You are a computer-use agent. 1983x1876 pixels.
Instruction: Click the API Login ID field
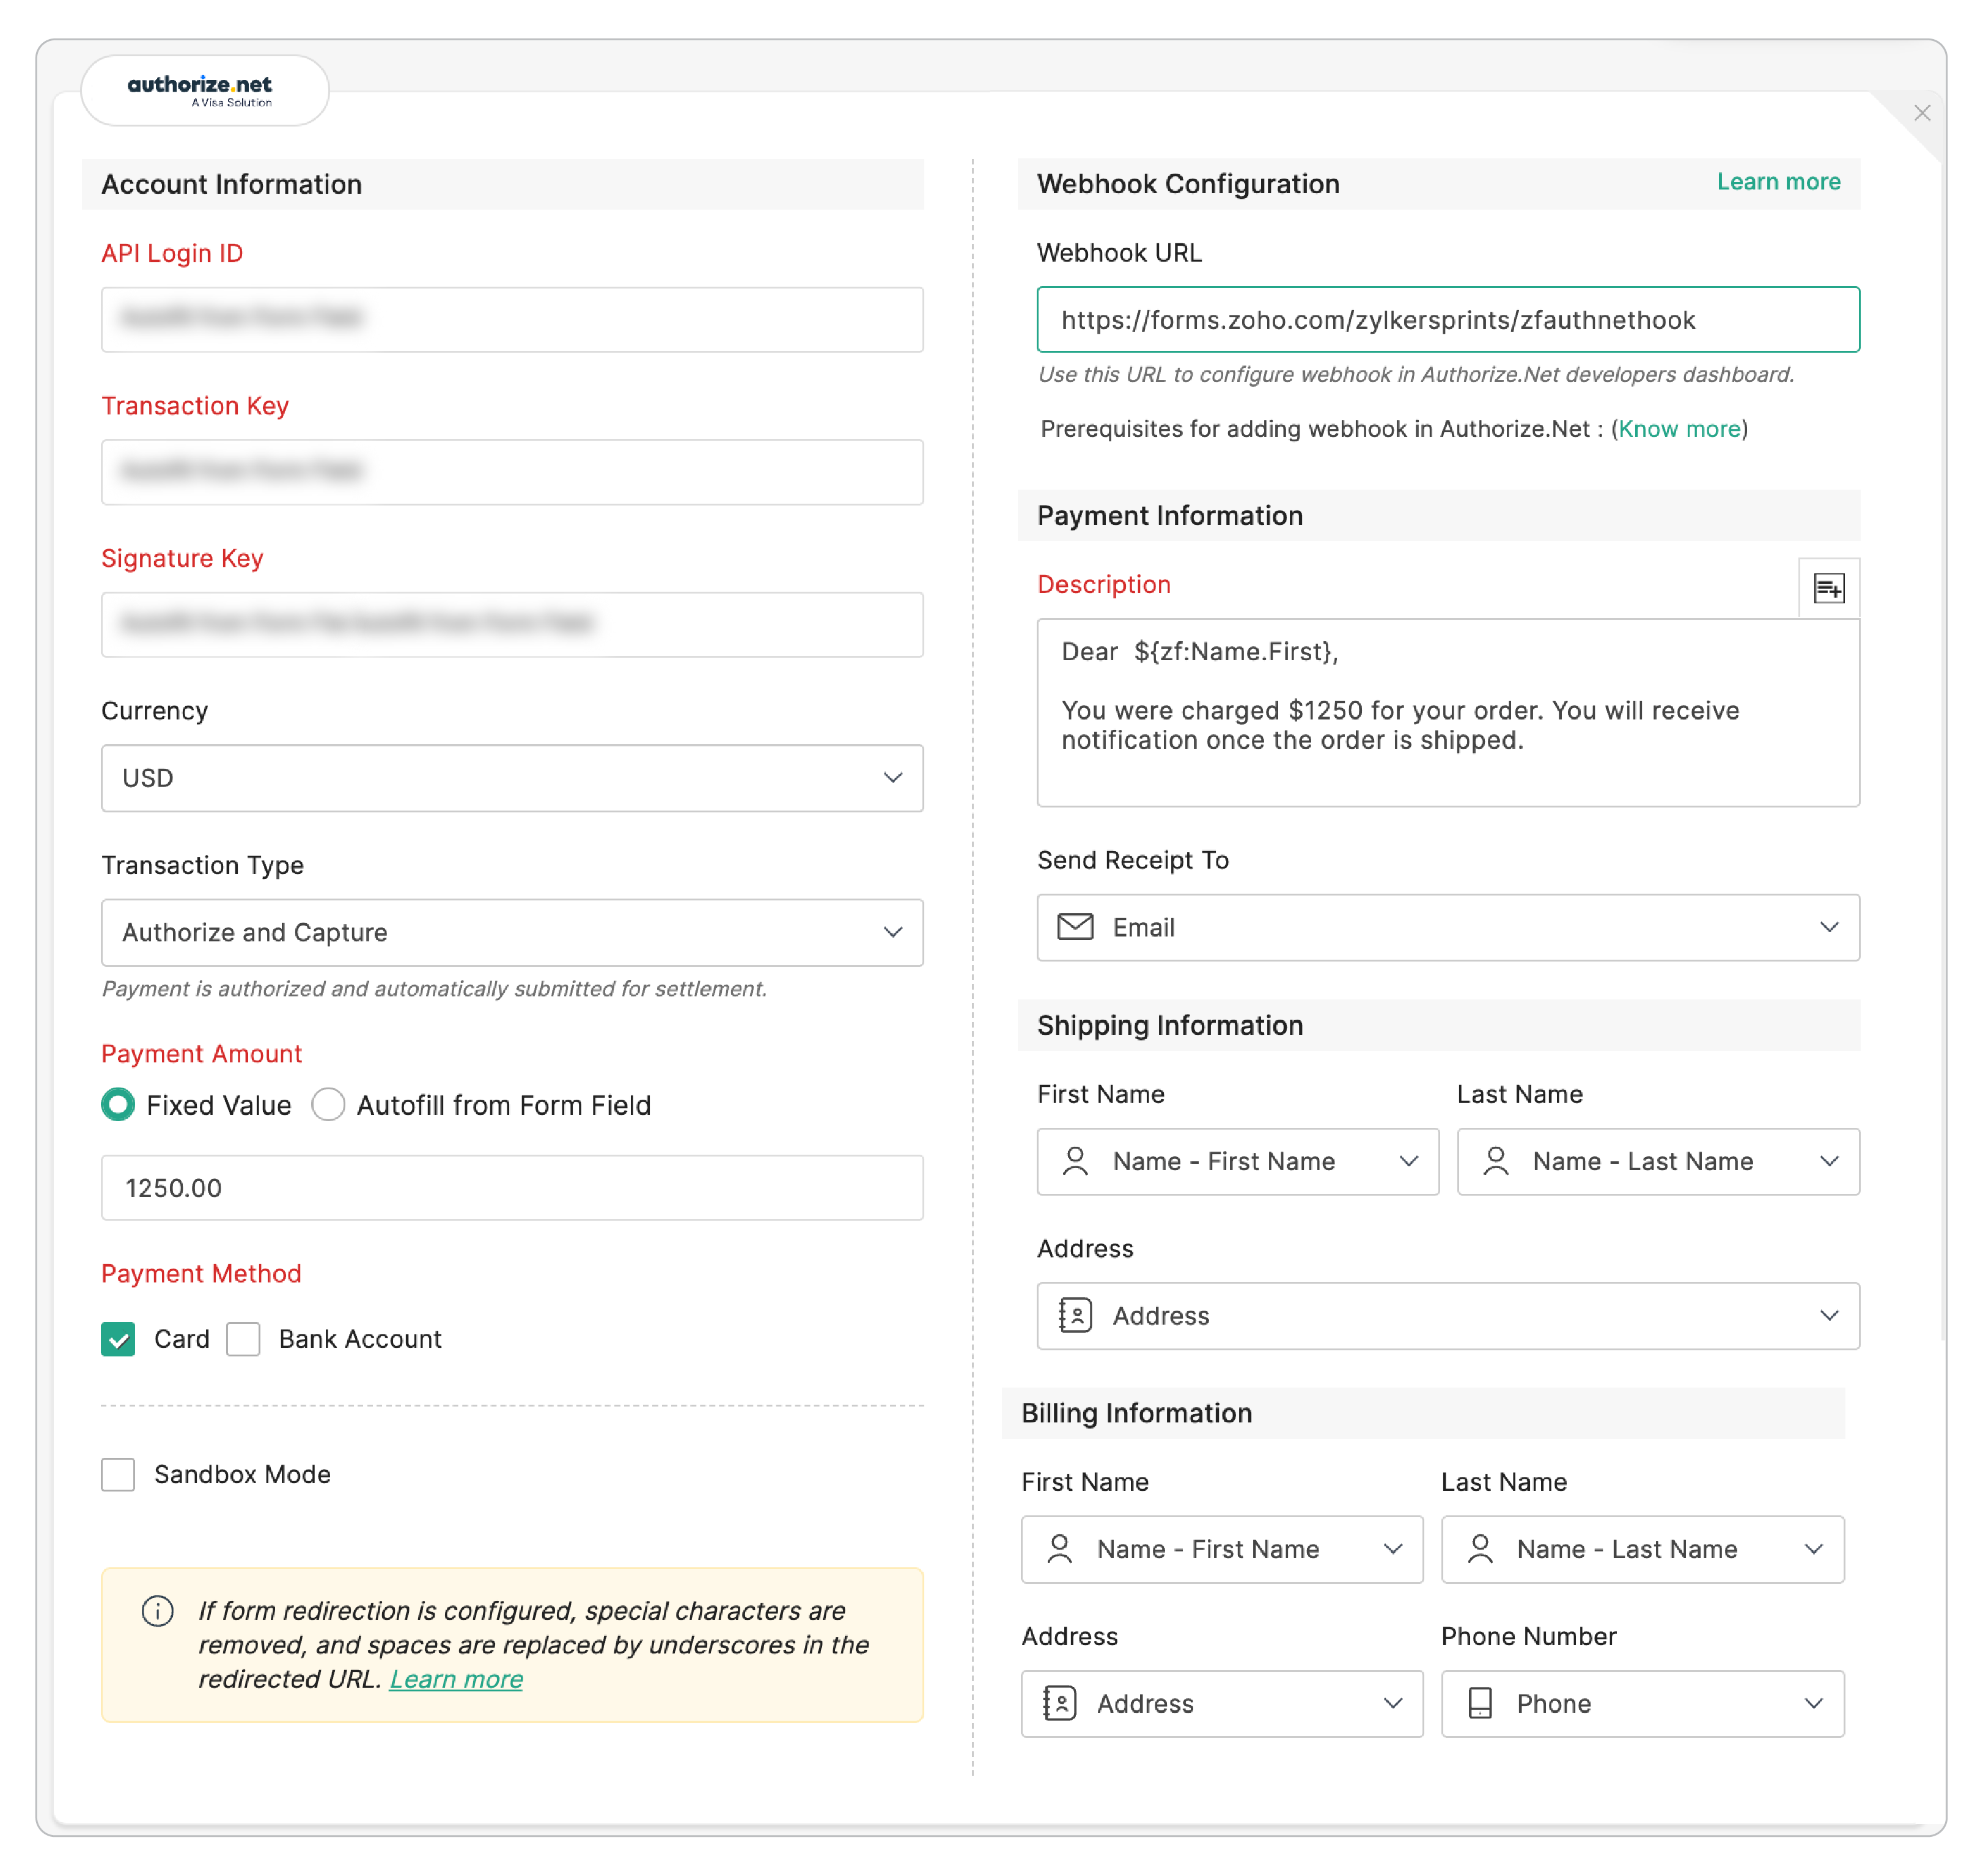tap(511, 319)
